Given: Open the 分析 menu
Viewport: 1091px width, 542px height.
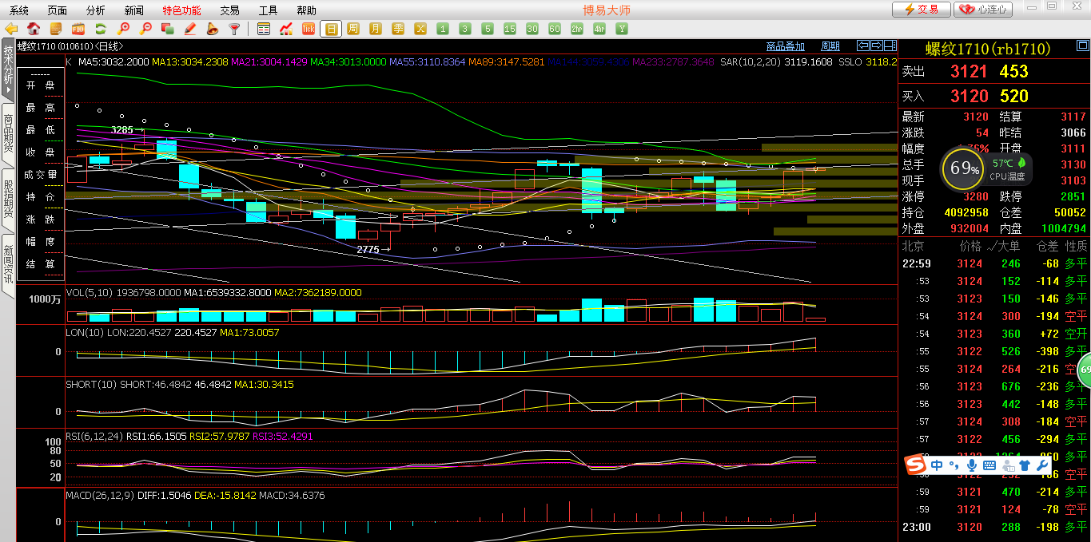Looking at the screenshot, I should [96, 10].
